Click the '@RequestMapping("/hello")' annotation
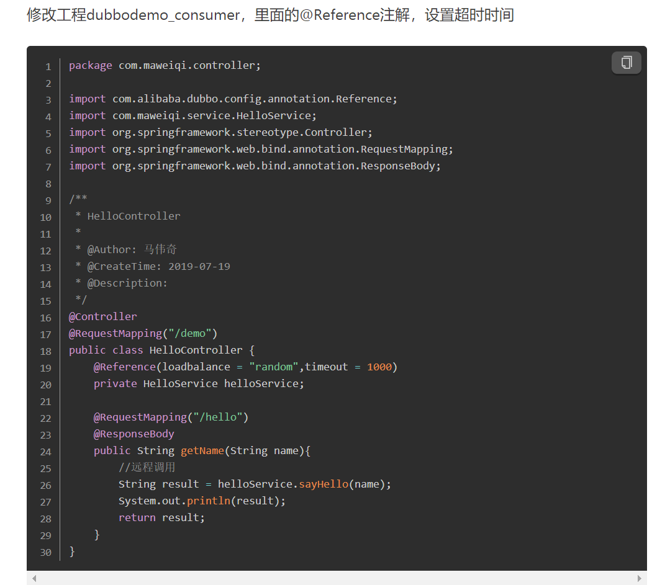The image size is (652, 585). (x=171, y=417)
